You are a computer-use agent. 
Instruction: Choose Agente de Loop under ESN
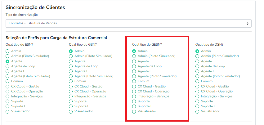pyautogui.click(x=7, y=66)
